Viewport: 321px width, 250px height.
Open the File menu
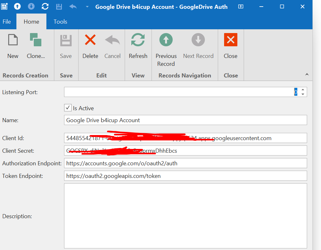(7, 22)
